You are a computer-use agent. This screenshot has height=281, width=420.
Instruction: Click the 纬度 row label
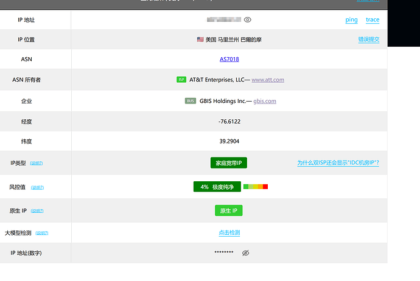[26, 141]
